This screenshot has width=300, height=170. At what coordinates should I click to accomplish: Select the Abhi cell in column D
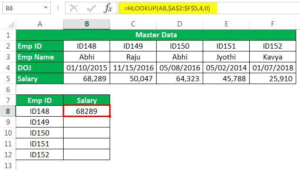click(x=179, y=57)
